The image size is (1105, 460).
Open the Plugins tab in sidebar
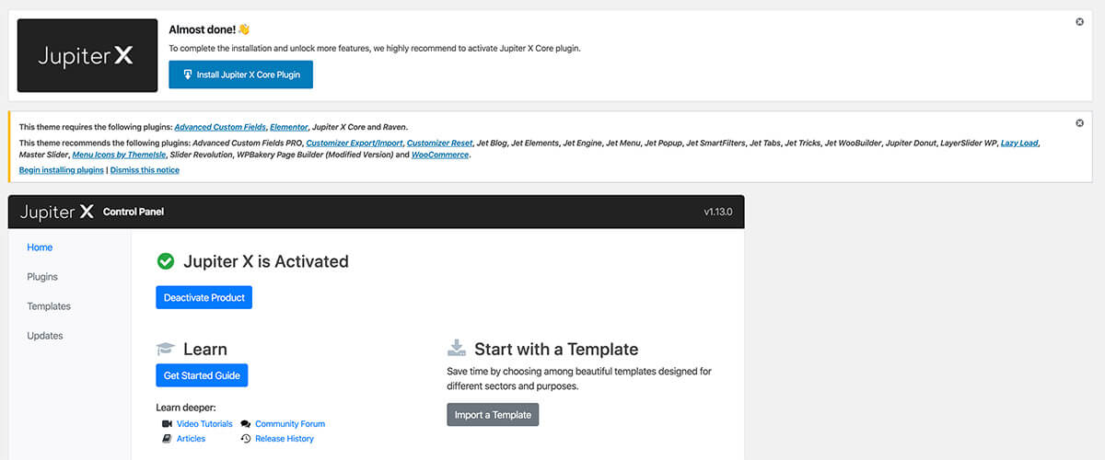(42, 277)
